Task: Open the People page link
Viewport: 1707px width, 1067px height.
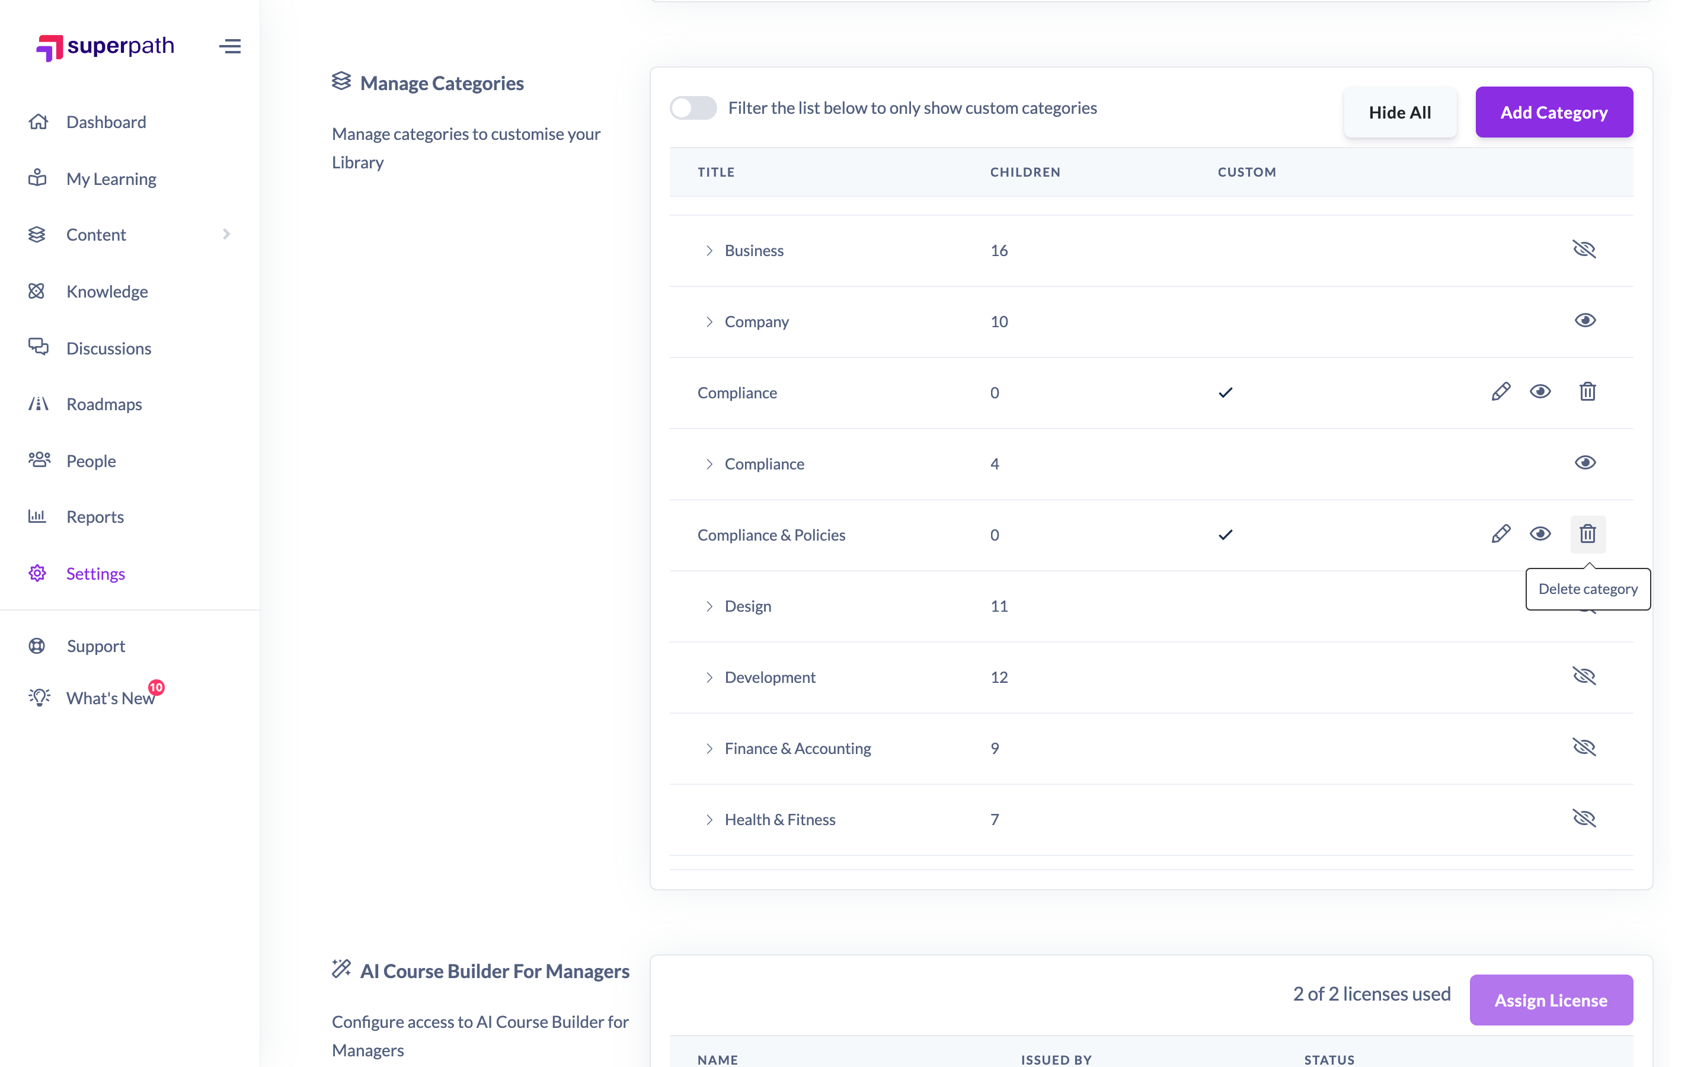Action: (91, 461)
